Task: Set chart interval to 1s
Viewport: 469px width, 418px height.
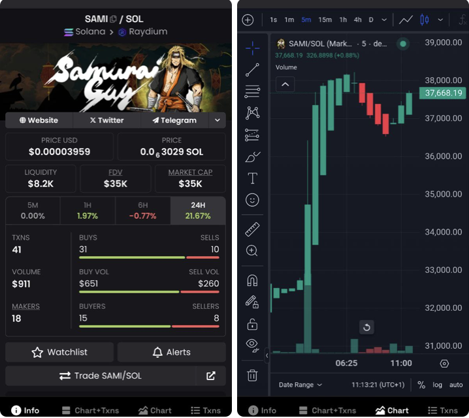Action: pos(273,20)
